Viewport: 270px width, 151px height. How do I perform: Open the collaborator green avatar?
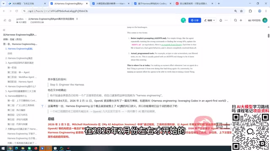(x=183, y=20)
